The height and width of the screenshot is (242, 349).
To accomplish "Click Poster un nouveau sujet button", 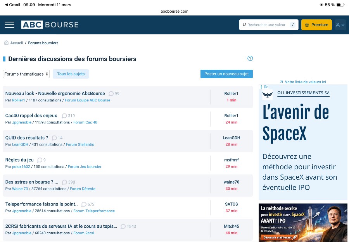I will [x=226, y=74].
